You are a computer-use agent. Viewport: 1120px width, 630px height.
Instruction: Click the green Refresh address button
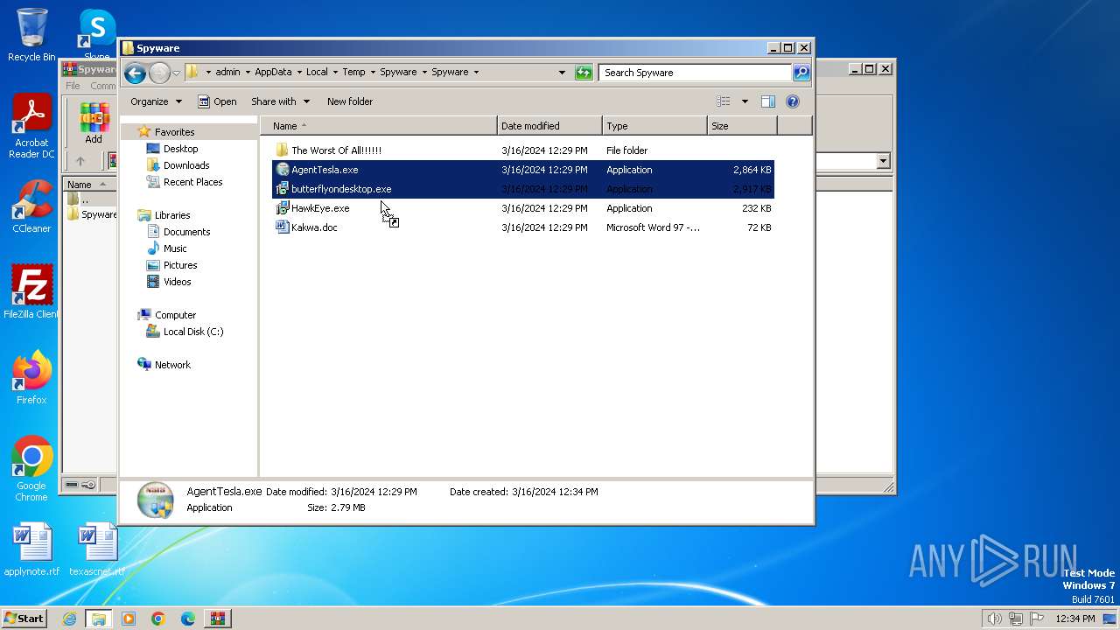click(x=584, y=73)
